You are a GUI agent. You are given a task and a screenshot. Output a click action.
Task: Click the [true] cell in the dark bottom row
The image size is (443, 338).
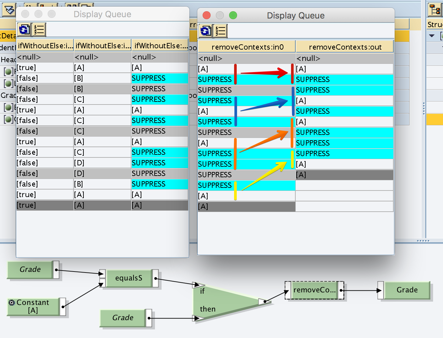tap(45, 205)
